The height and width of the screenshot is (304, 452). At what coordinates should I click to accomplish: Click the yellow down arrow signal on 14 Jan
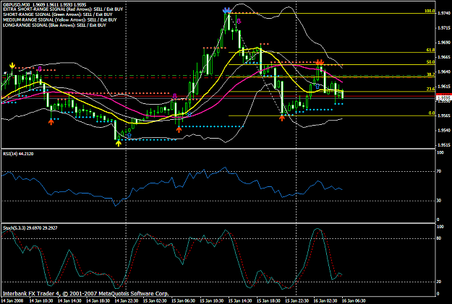[x=12, y=65]
